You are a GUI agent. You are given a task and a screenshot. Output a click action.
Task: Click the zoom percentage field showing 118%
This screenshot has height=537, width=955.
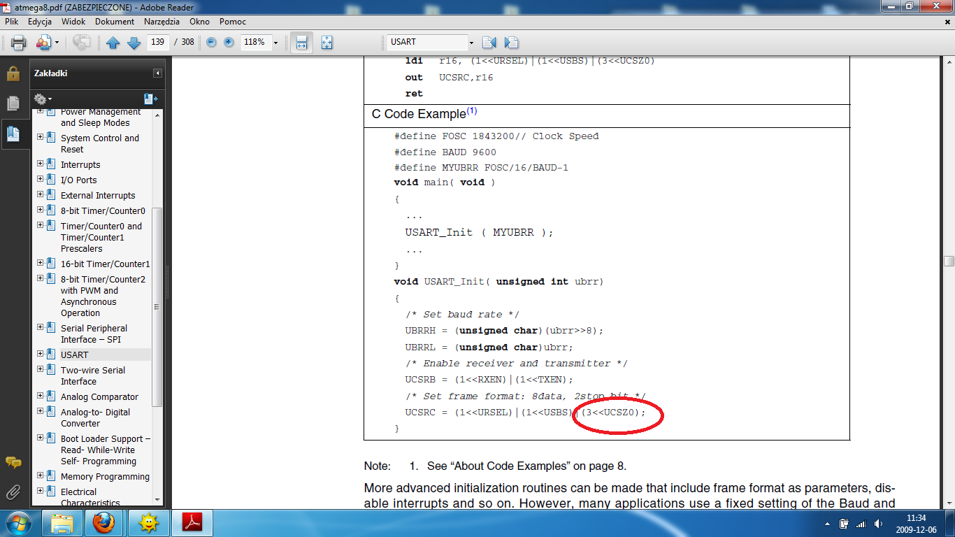point(254,42)
